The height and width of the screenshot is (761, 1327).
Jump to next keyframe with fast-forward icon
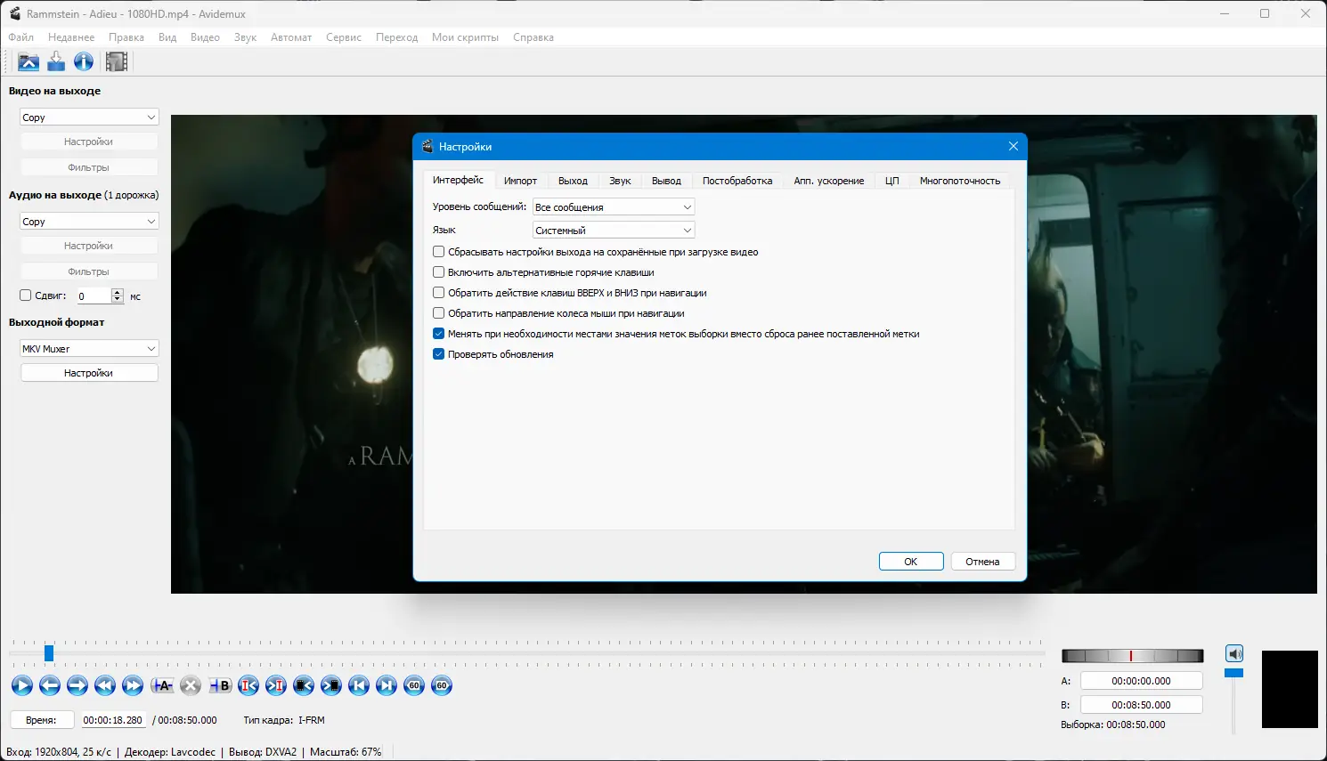point(133,685)
